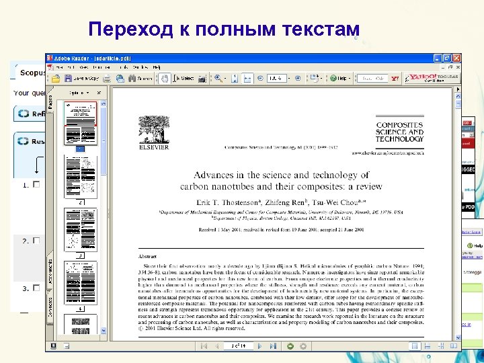Switch to the Pages side tab
The height and width of the screenshot is (363, 484).
pos(50,102)
